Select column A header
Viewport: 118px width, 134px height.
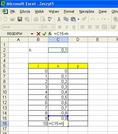pyautogui.click(x=18, y=40)
